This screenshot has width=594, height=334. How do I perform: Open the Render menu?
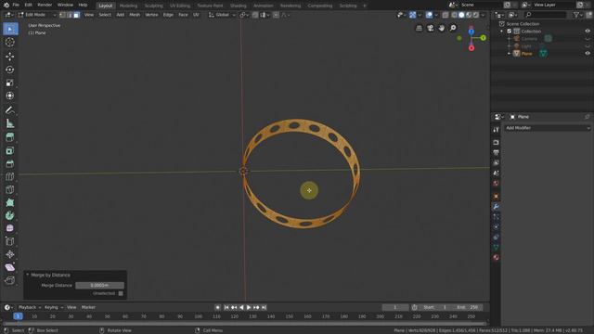[45, 5]
